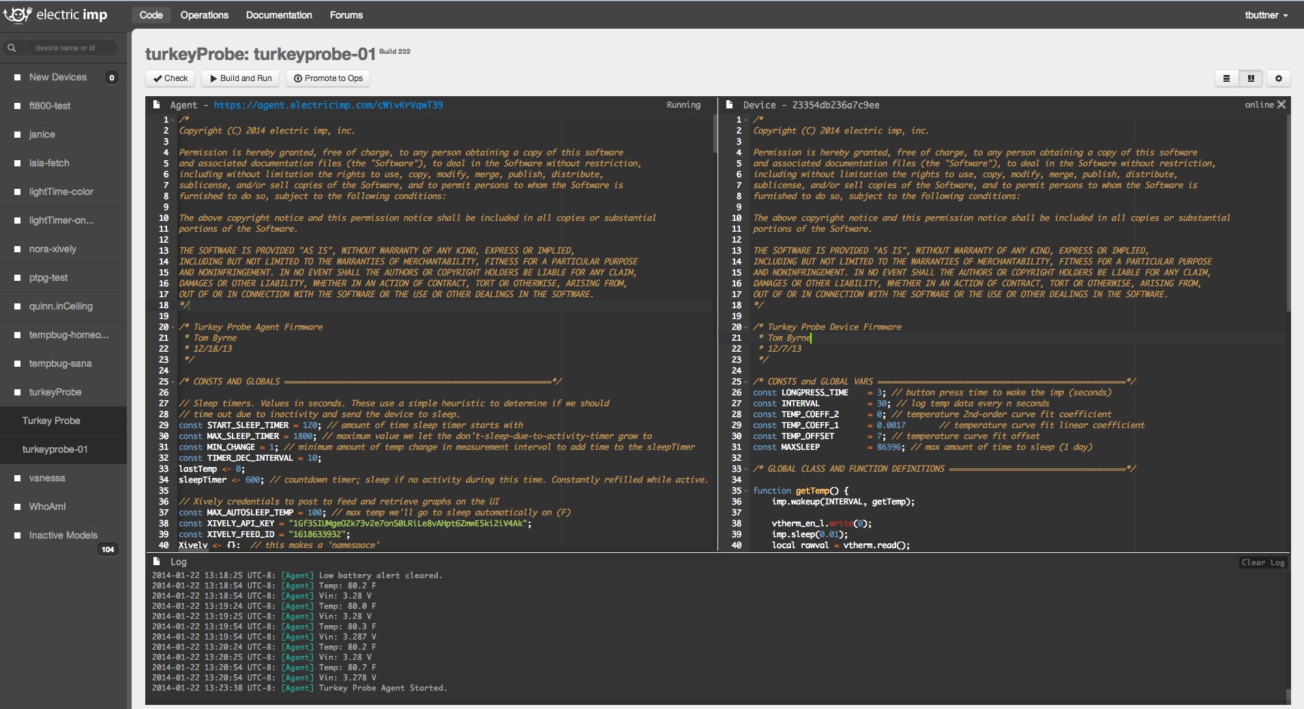Collapse the fold arrow at Device line 25
Viewport: 1304px width, 709px height.
[x=746, y=382]
